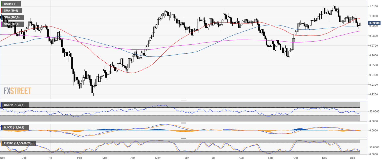
Task: Select the '18 year marker on the time axis
Action: tap(50, 158)
